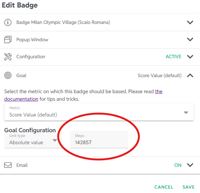Save the badge changes

188,187
